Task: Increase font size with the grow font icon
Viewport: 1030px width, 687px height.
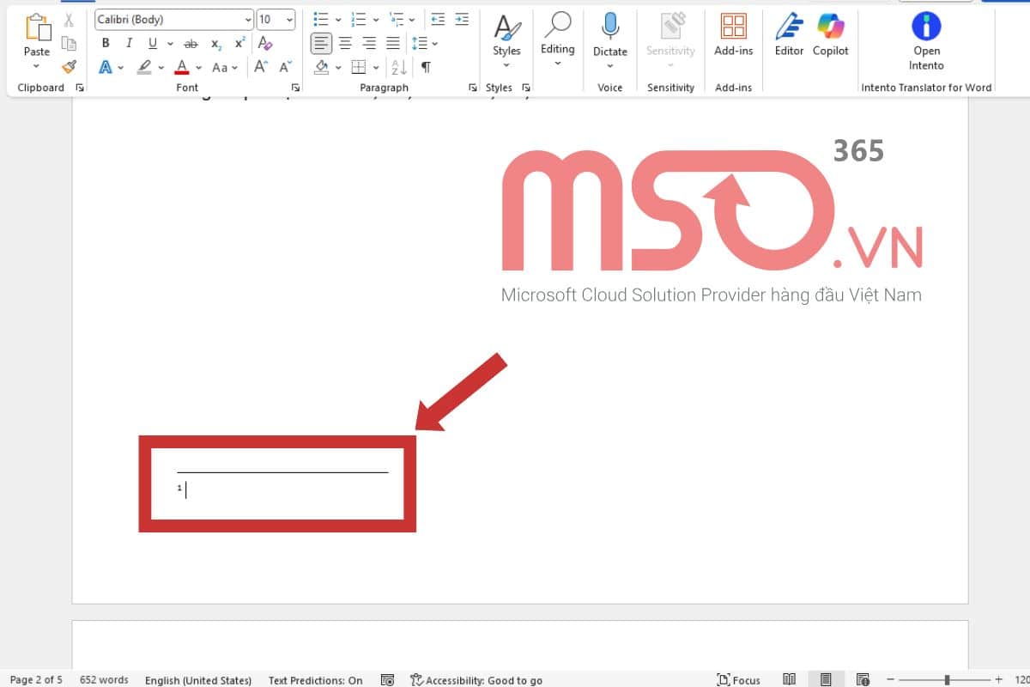Action: (x=261, y=67)
